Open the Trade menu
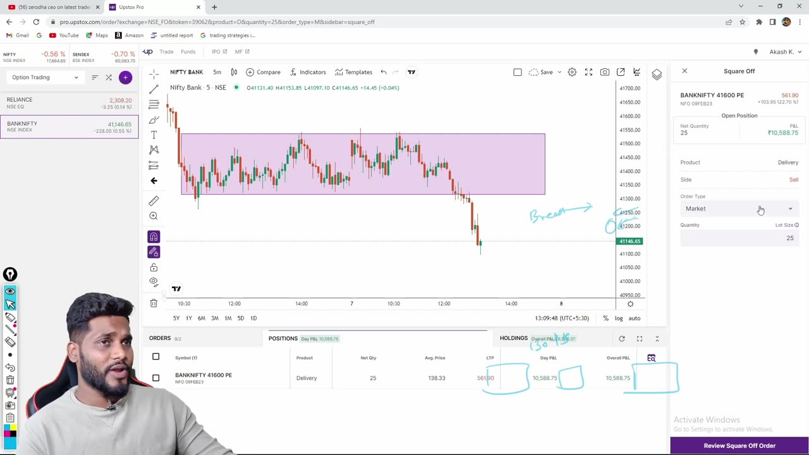Screen dimensions: 809x455 click(x=167, y=52)
